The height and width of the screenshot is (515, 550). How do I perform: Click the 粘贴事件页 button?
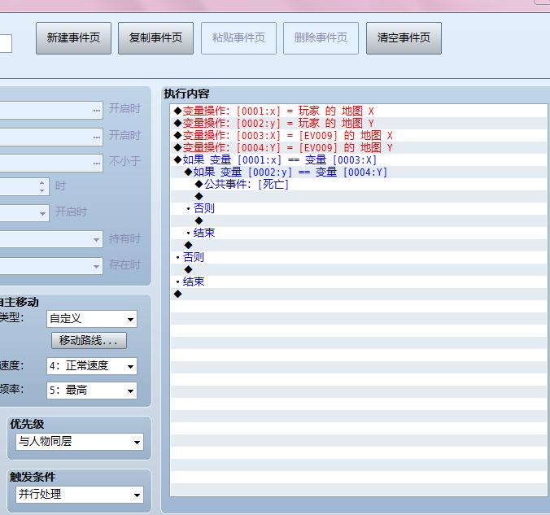238,38
